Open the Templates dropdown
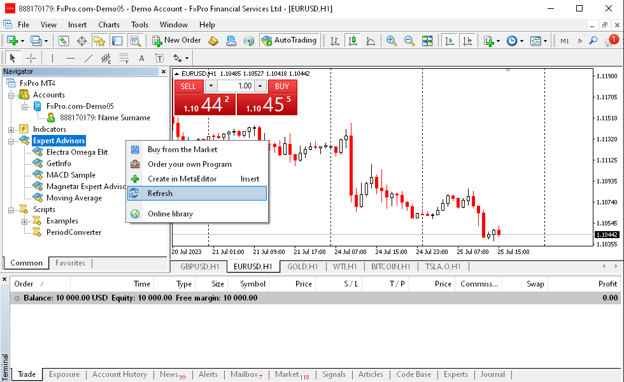This screenshot has height=382, width=624. pyautogui.click(x=539, y=41)
